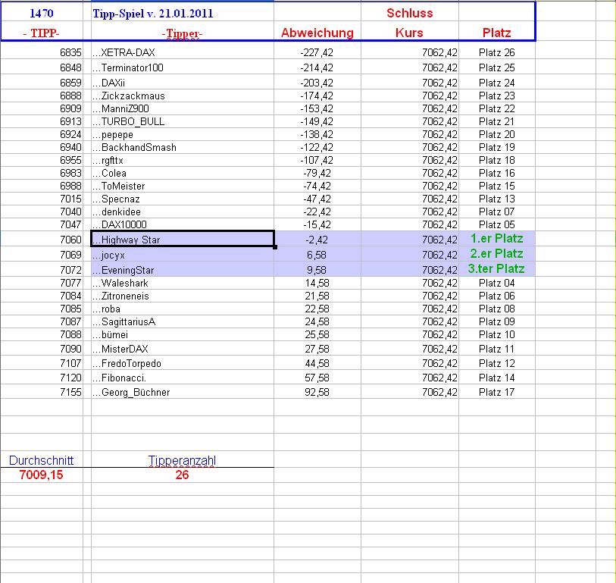Select the tipper count 26
The height and width of the screenshot is (583, 616).
click(183, 475)
